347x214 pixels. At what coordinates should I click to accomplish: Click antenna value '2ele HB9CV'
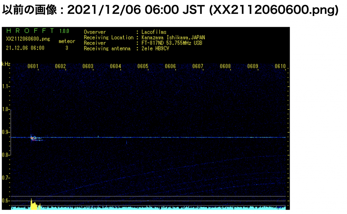click(x=155, y=49)
